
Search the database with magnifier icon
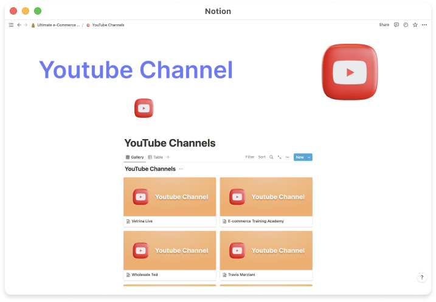[271, 157]
